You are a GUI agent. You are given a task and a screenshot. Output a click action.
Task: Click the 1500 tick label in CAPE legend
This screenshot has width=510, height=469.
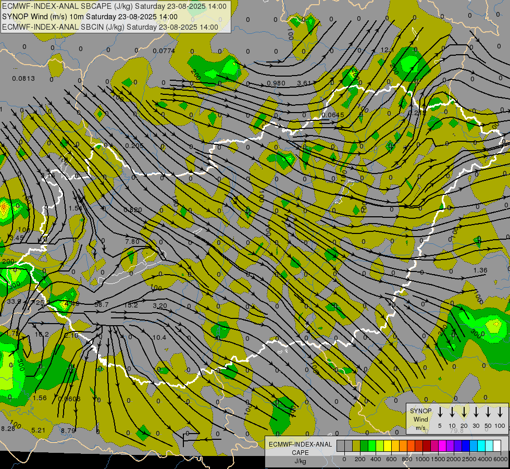[x=438, y=459]
